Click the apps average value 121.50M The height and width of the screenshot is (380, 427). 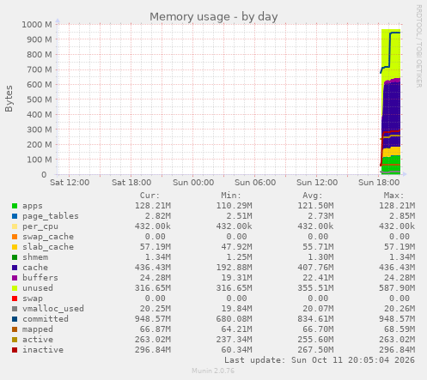[x=315, y=206]
